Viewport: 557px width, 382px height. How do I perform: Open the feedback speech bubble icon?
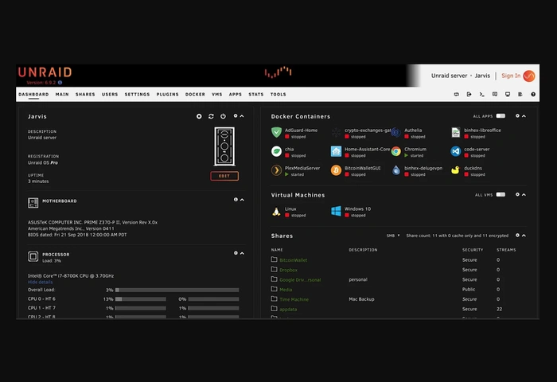[x=494, y=94]
